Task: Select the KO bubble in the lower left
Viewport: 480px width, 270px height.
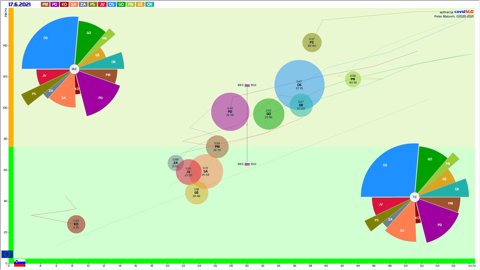Action: pyautogui.click(x=76, y=224)
